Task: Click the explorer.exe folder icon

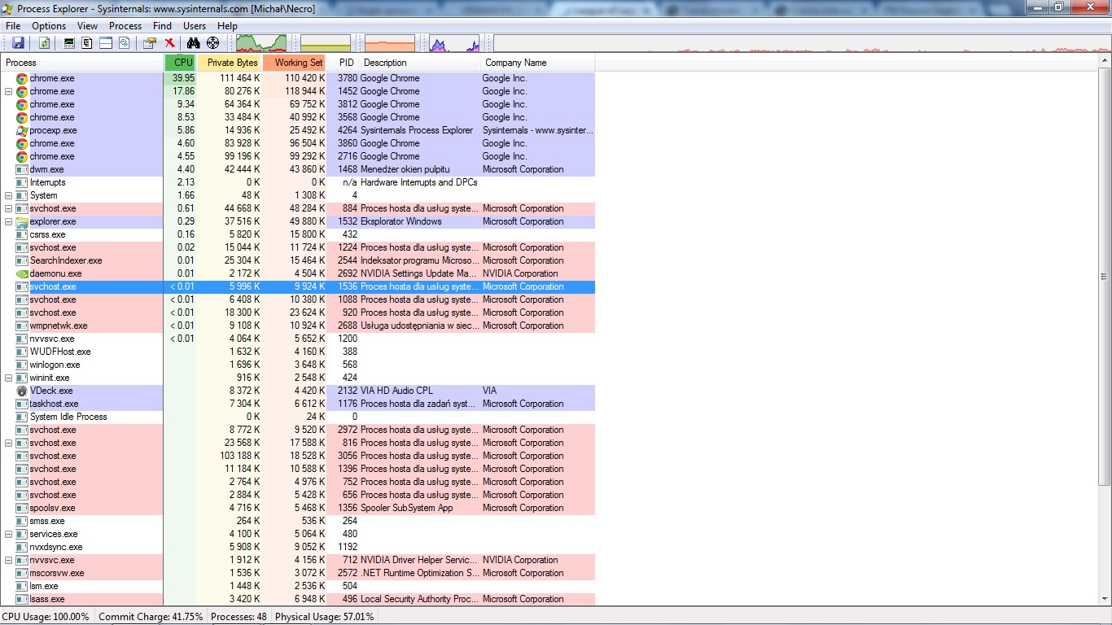Action: coord(22,221)
